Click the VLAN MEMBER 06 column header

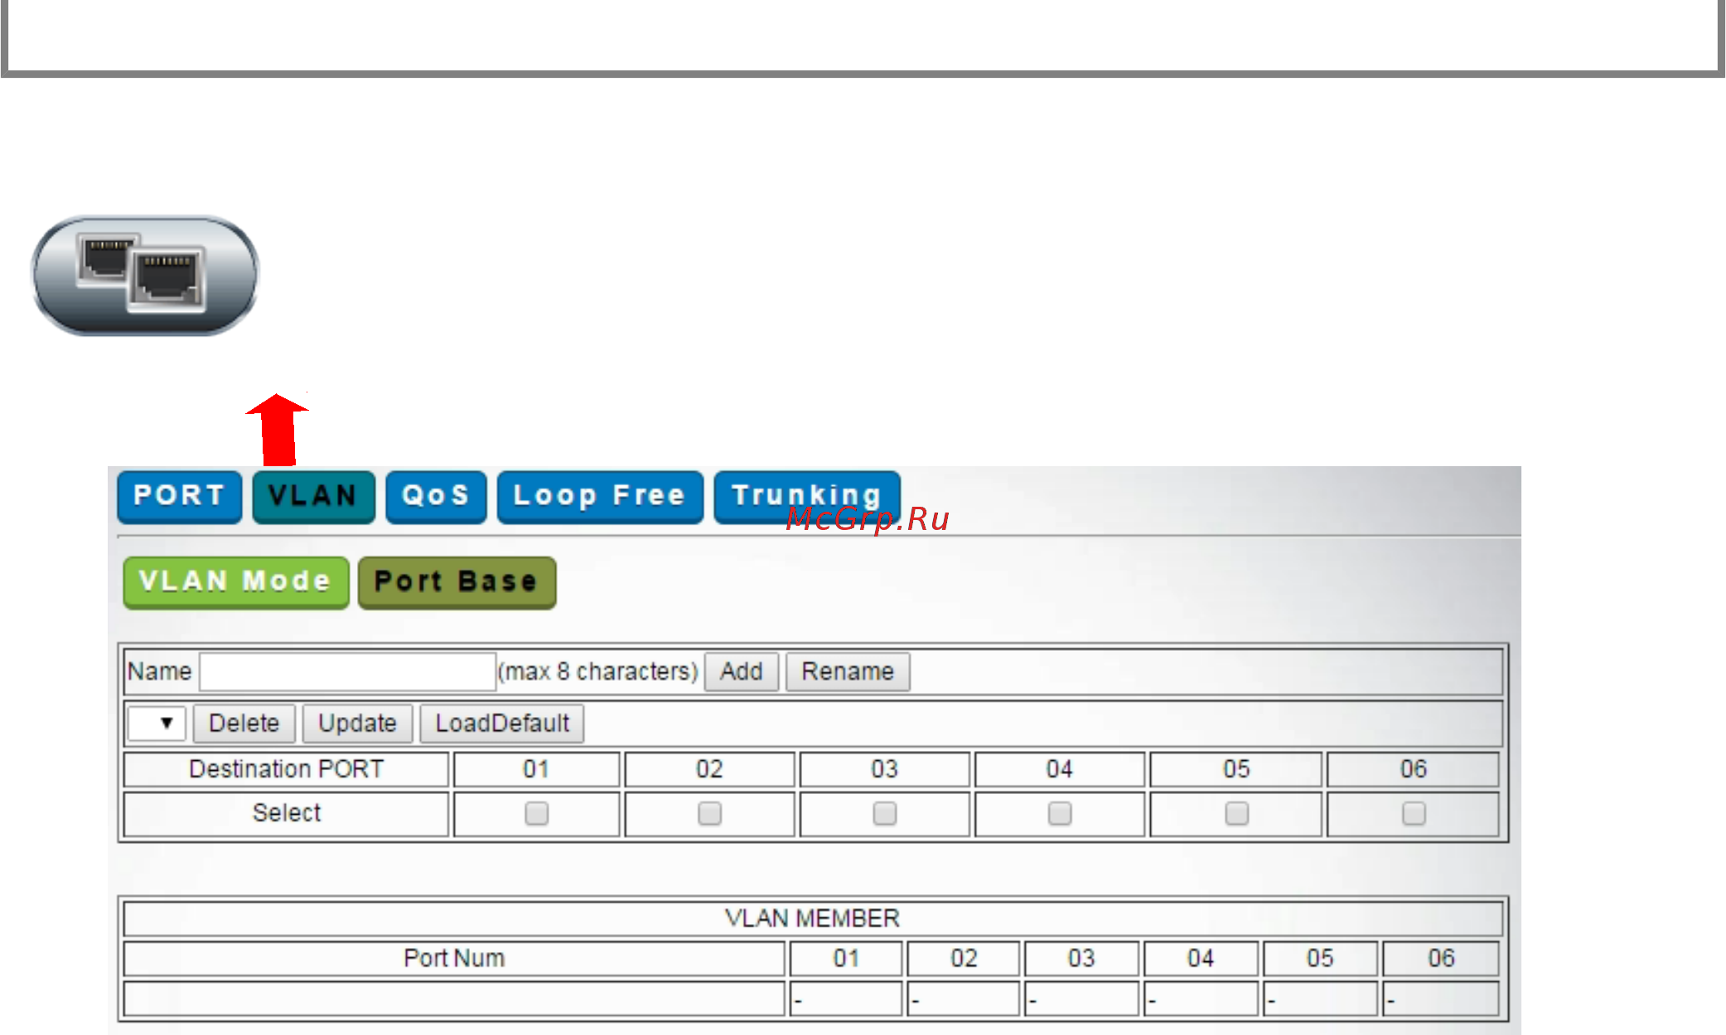tap(1441, 959)
